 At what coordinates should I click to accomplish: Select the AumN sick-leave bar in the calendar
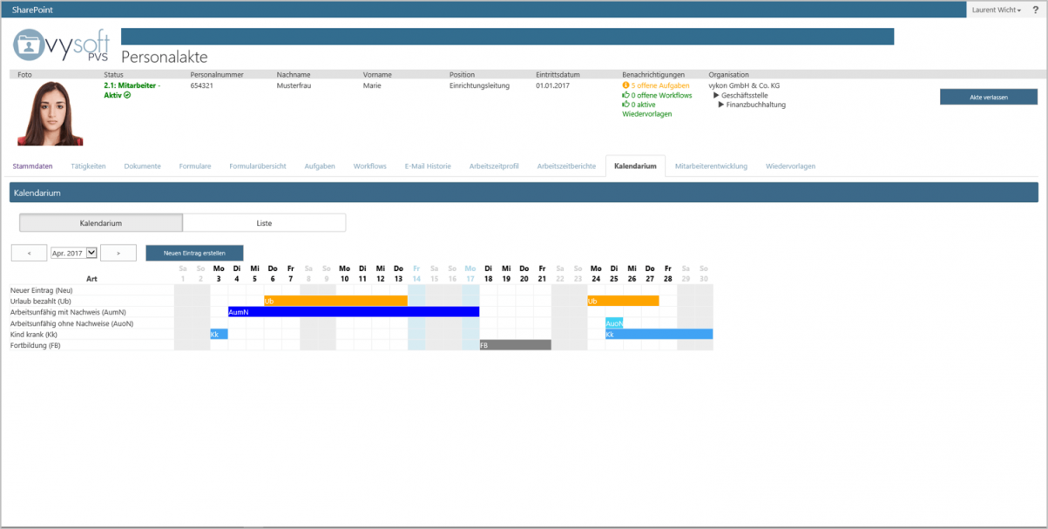(348, 312)
